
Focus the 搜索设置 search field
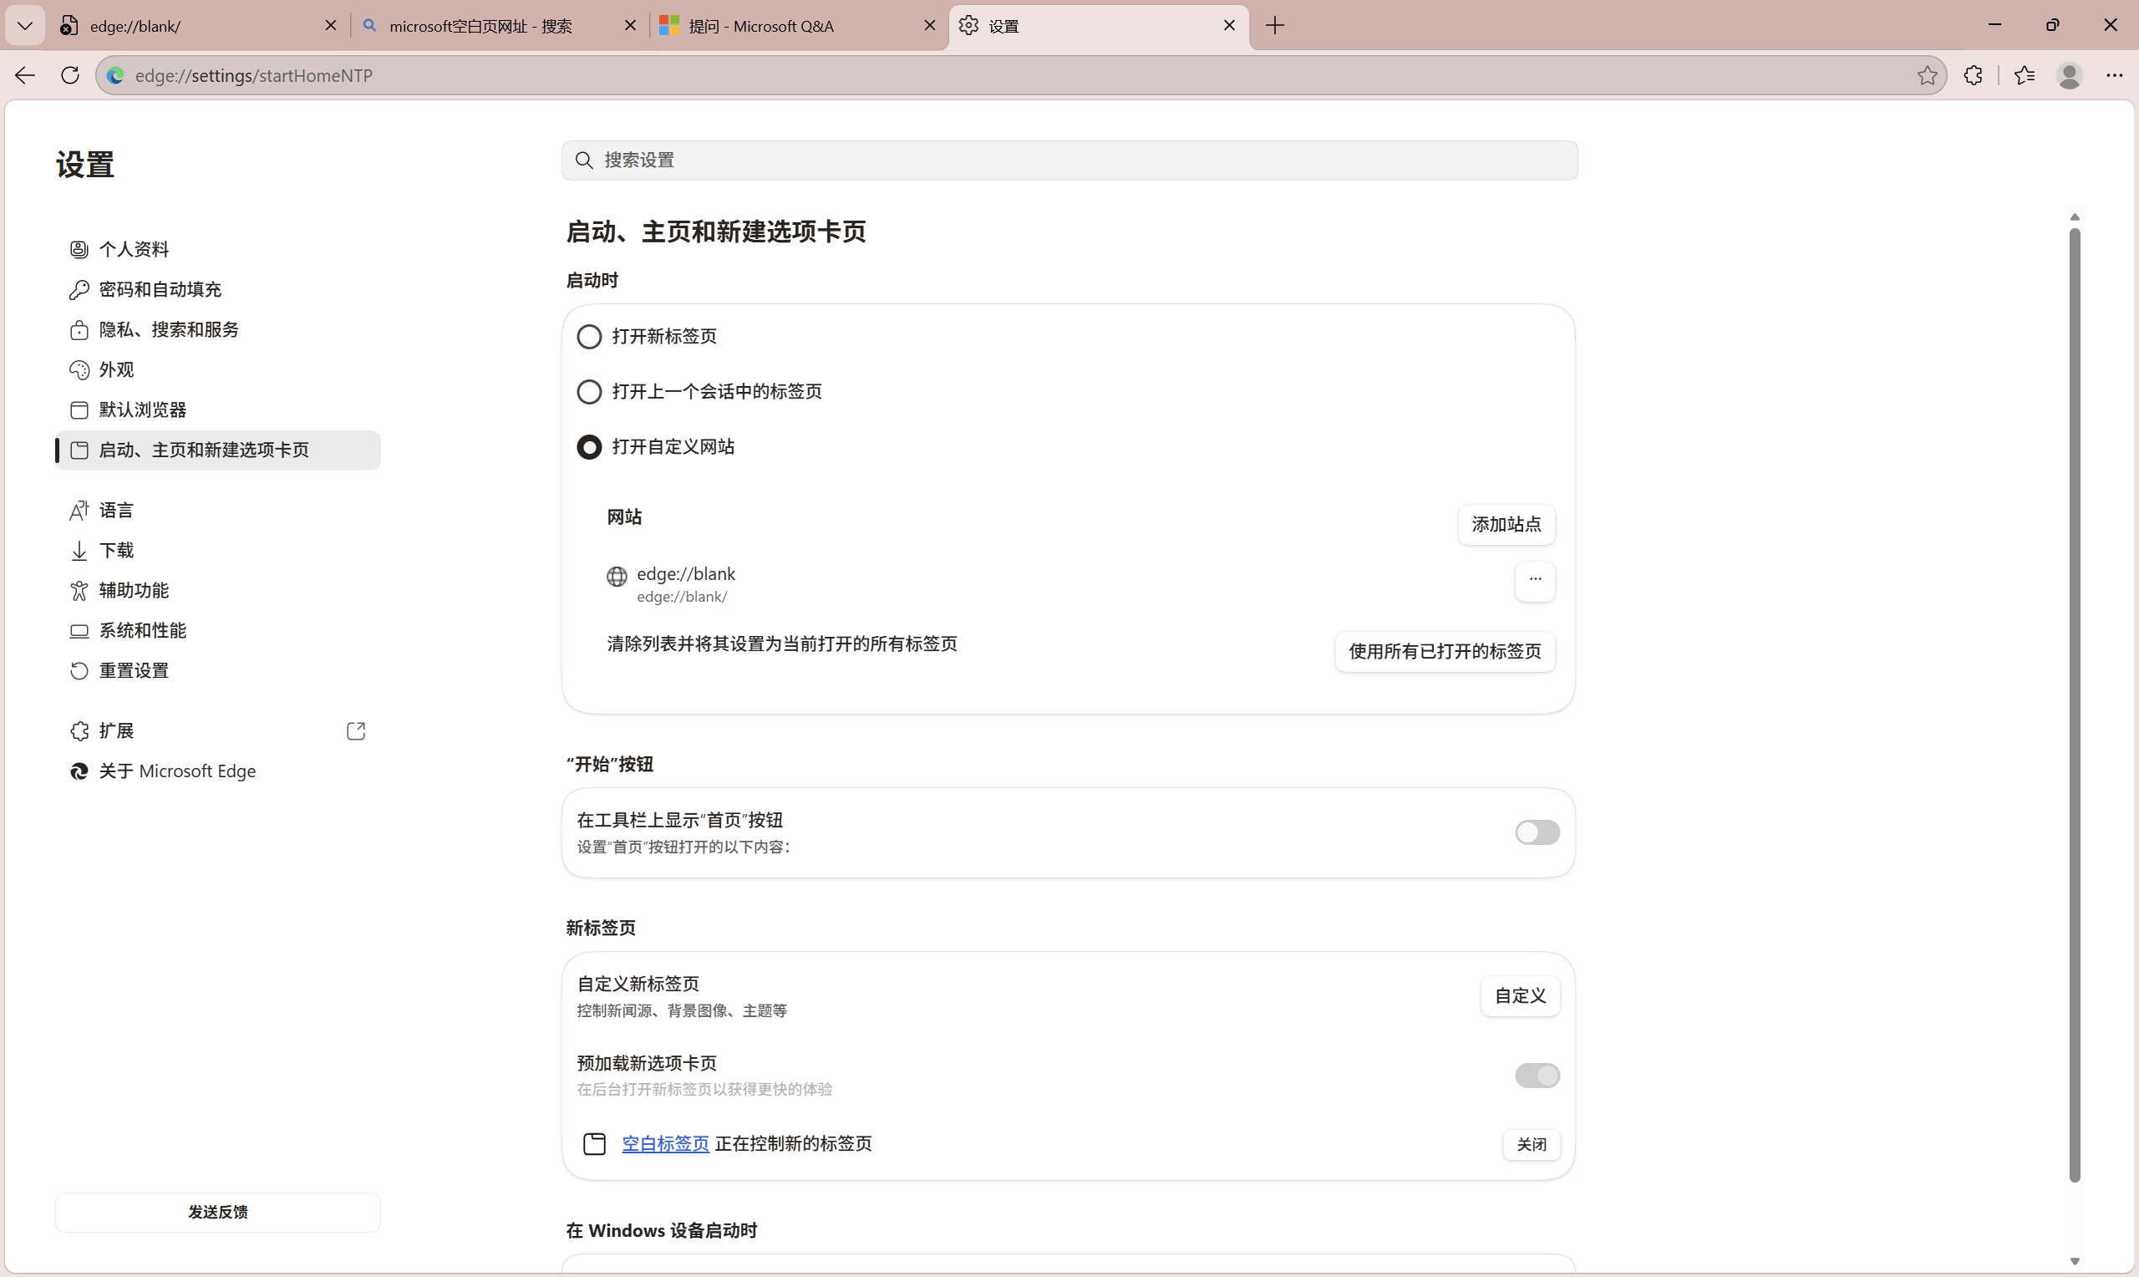tap(1069, 161)
